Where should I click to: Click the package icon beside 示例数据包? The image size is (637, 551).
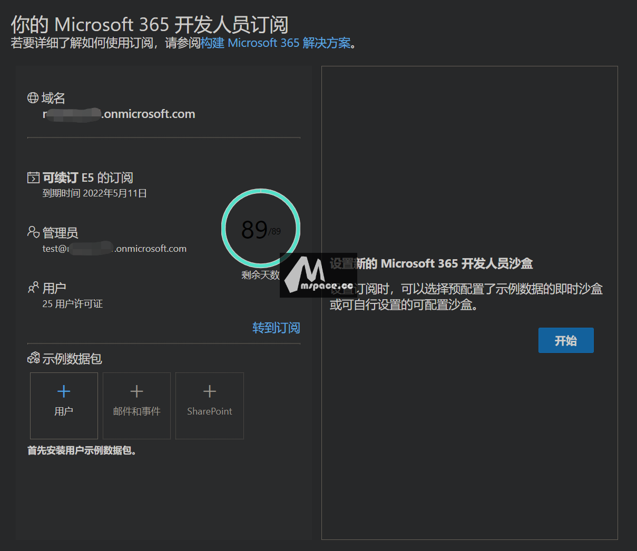[33, 358]
